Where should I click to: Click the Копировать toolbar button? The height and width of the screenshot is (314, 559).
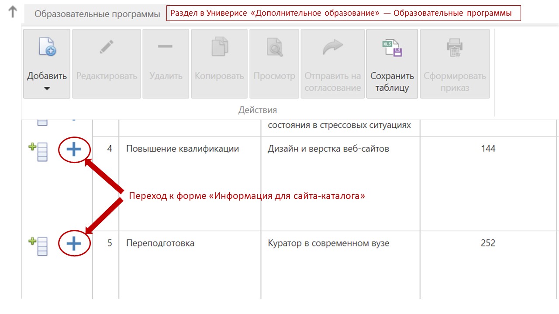(219, 64)
